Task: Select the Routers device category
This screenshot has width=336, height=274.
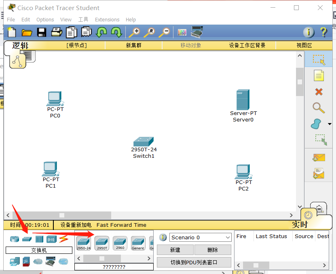Action: point(15,239)
